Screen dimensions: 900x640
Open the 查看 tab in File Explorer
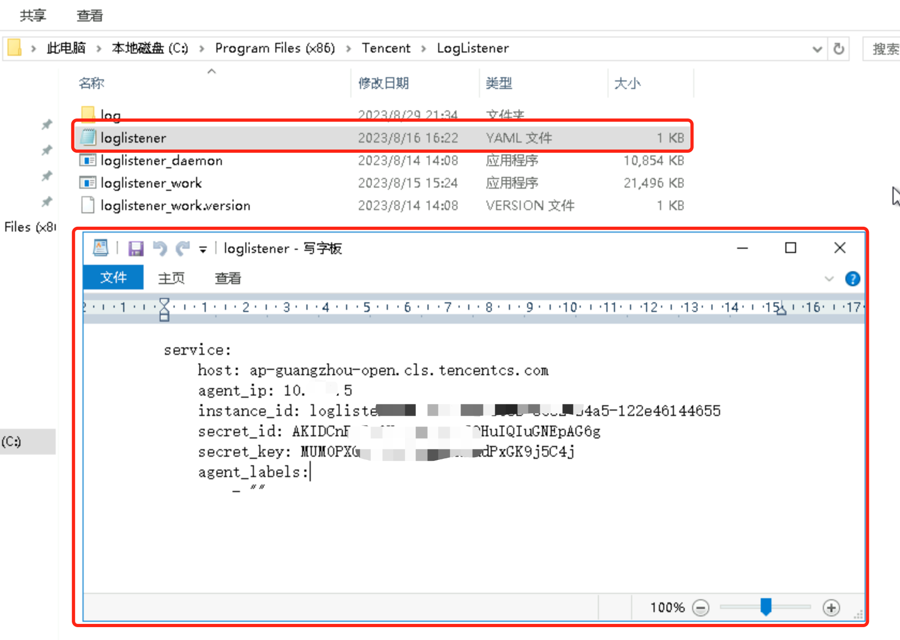tap(90, 16)
